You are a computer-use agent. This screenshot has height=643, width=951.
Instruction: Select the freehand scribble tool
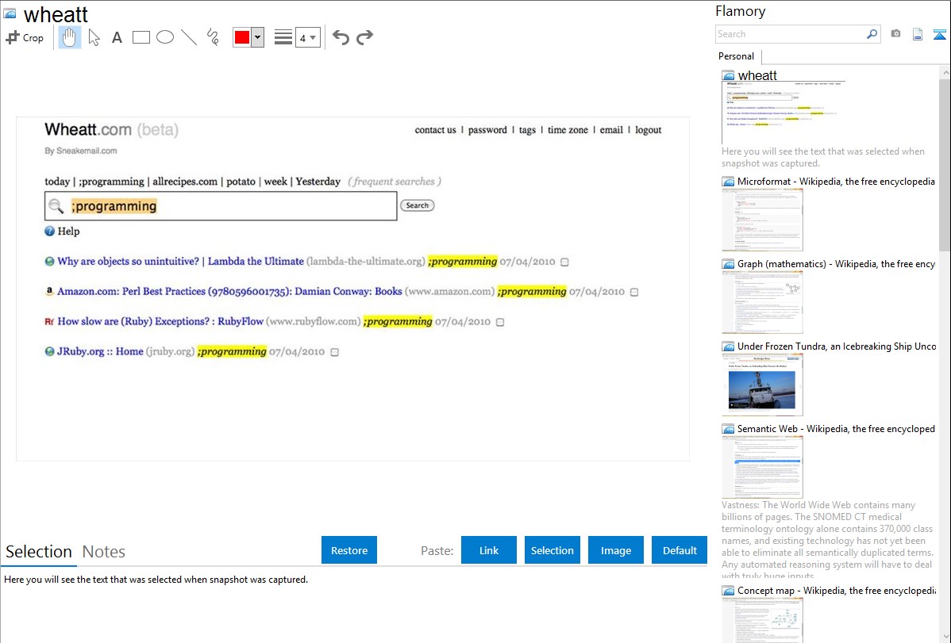point(213,37)
